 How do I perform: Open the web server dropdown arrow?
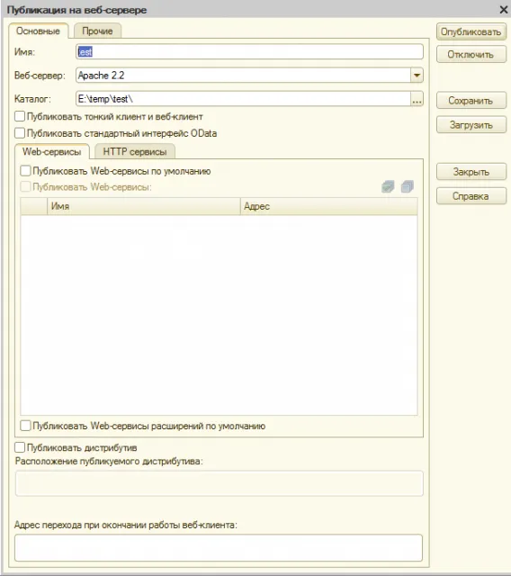coord(417,76)
